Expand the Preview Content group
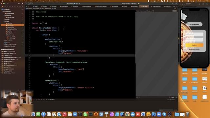Viewport: 210px width, 118px height. point(4,47)
